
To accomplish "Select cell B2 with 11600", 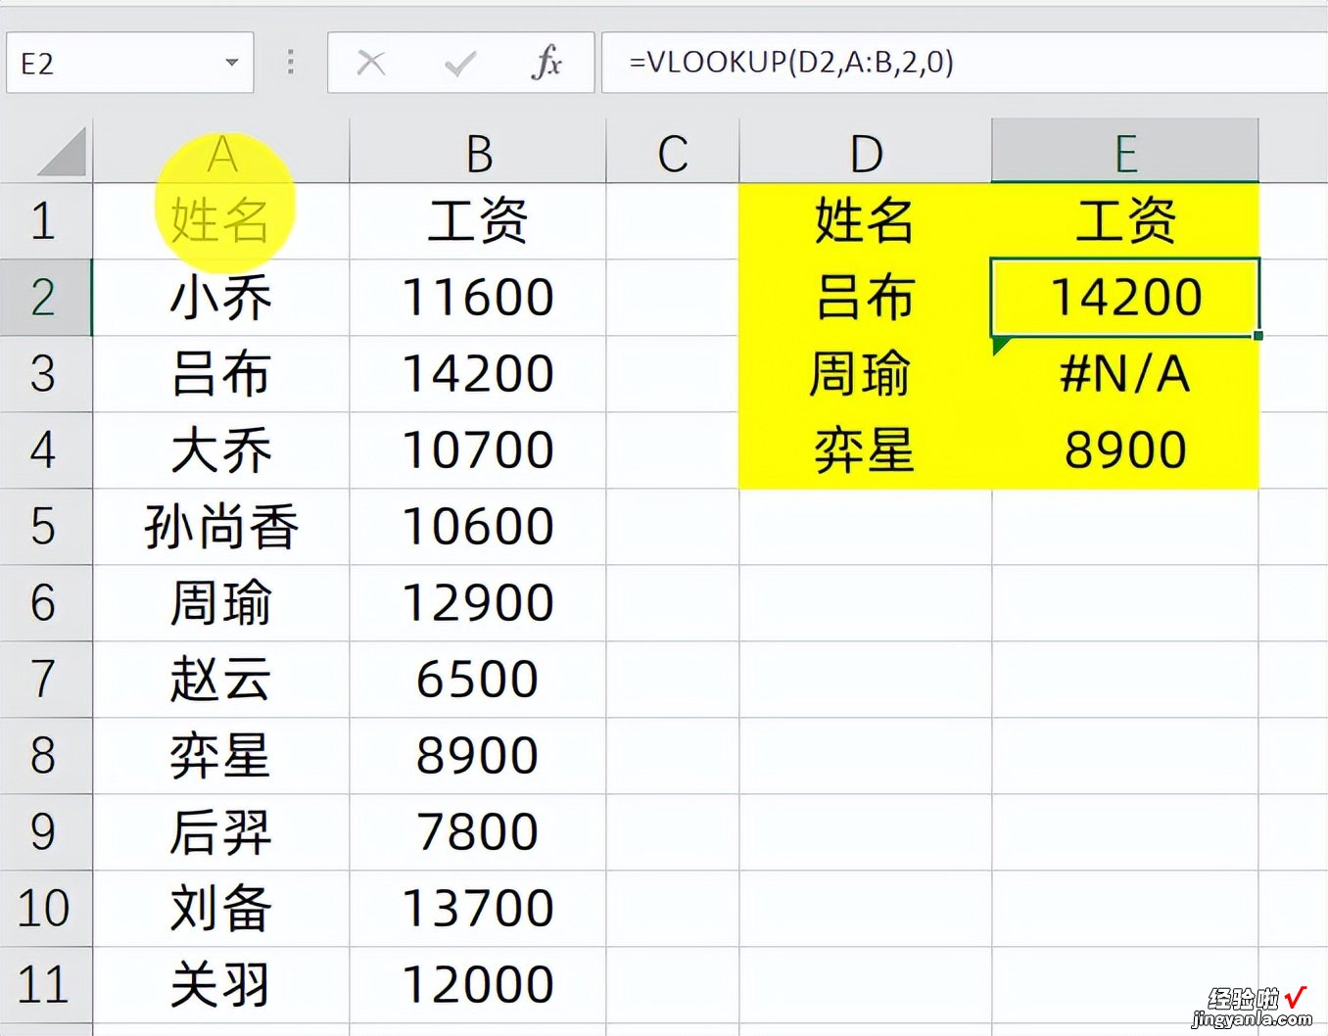I will (478, 298).
